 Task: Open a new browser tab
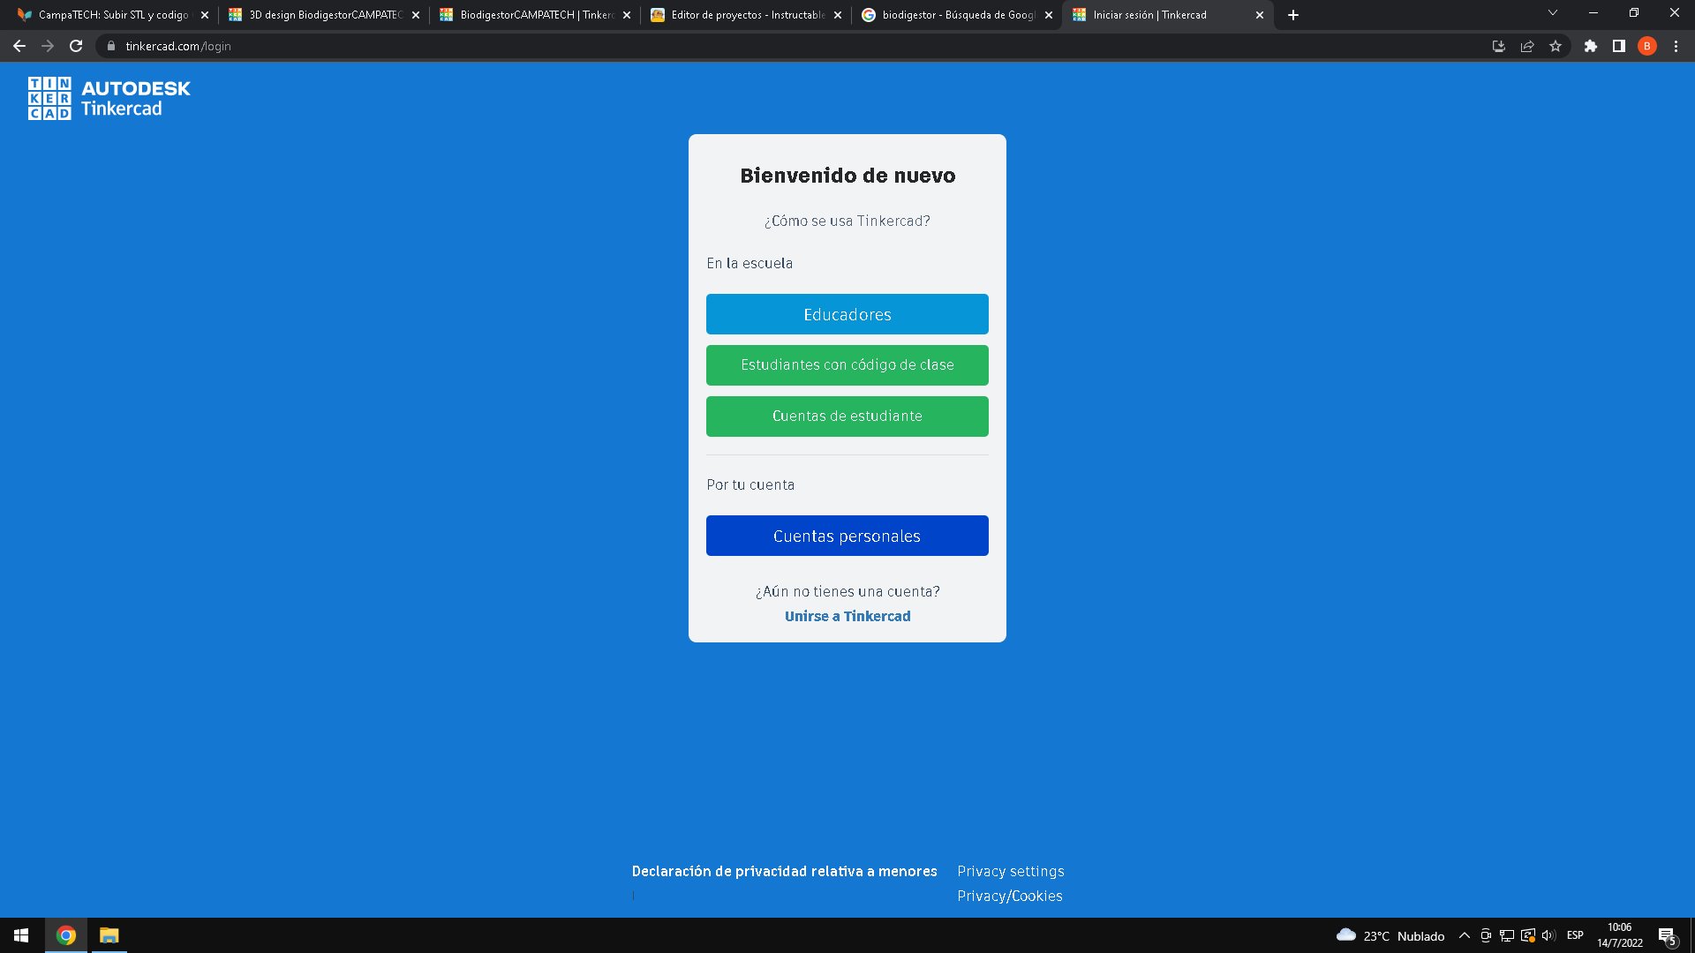pos(1292,15)
